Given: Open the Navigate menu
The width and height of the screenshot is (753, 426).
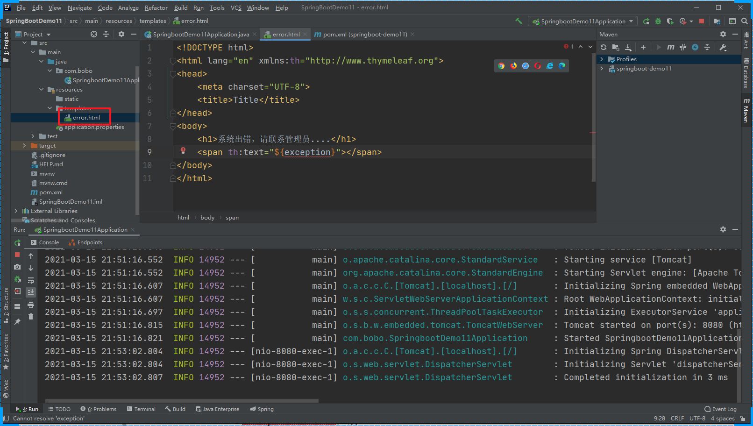Looking at the screenshot, I should [x=79, y=7].
